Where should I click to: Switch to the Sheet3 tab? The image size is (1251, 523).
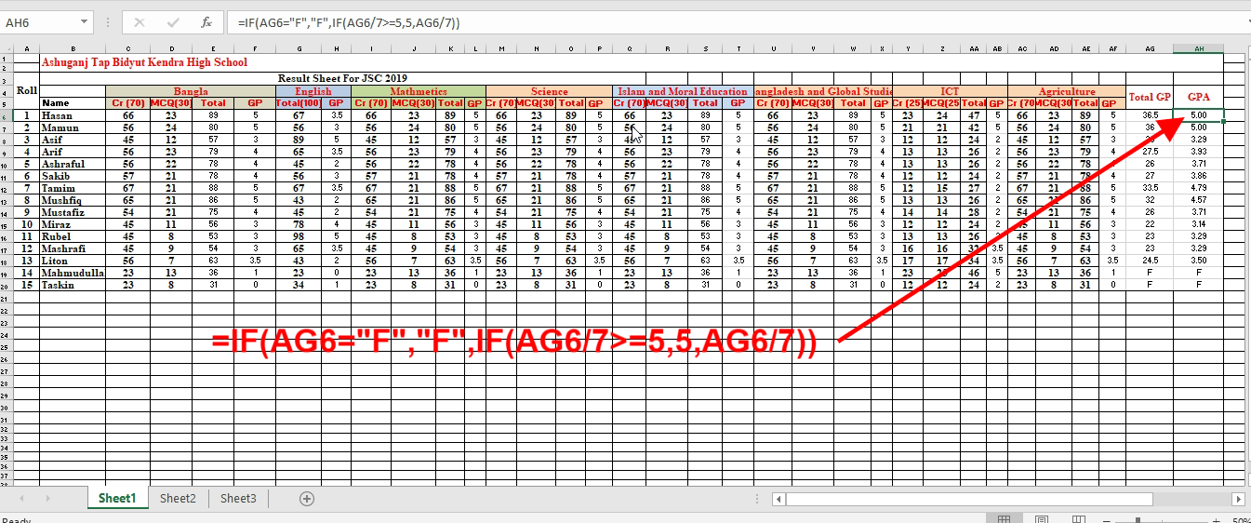tap(238, 499)
